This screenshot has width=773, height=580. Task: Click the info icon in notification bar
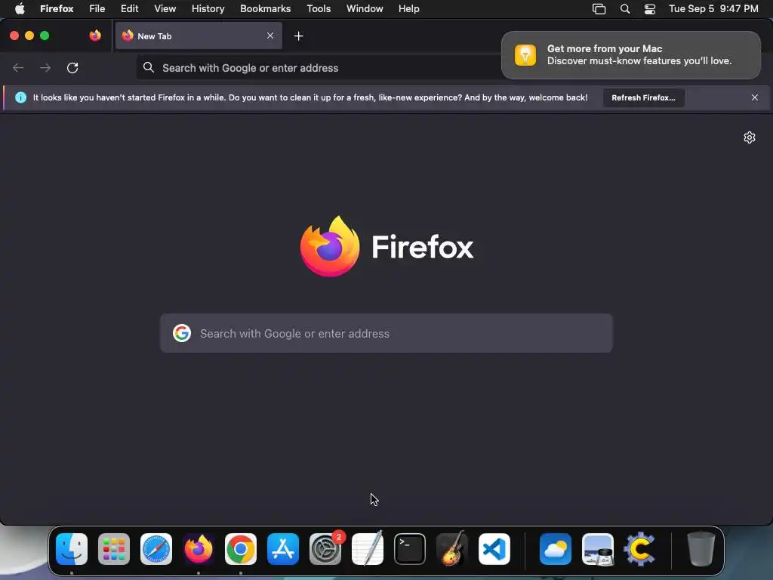pyautogui.click(x=20, y=97)
